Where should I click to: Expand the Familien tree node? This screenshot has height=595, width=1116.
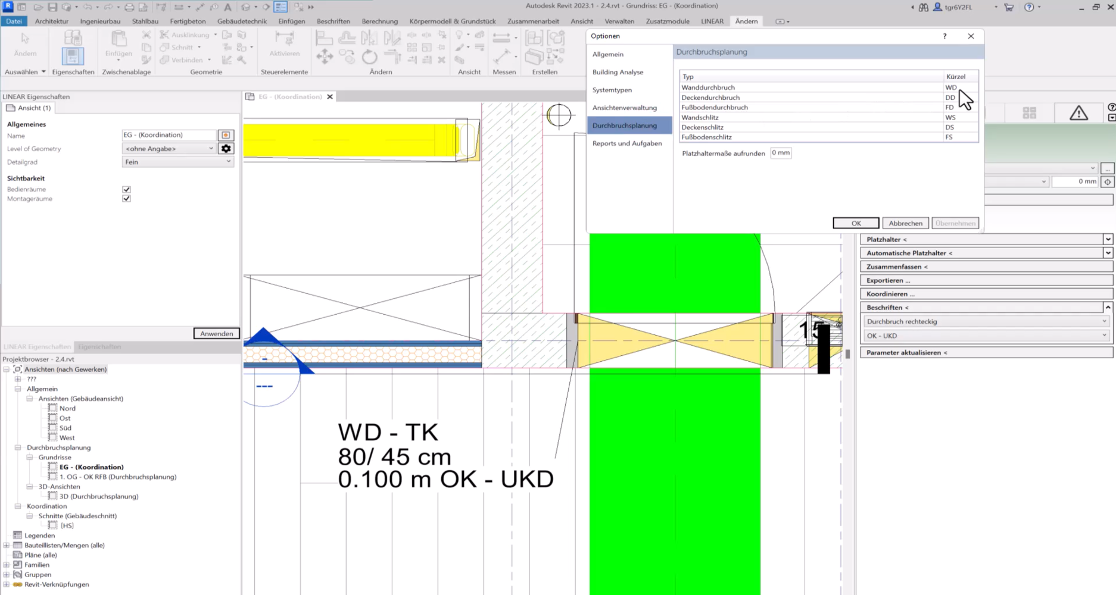point(7,565)
